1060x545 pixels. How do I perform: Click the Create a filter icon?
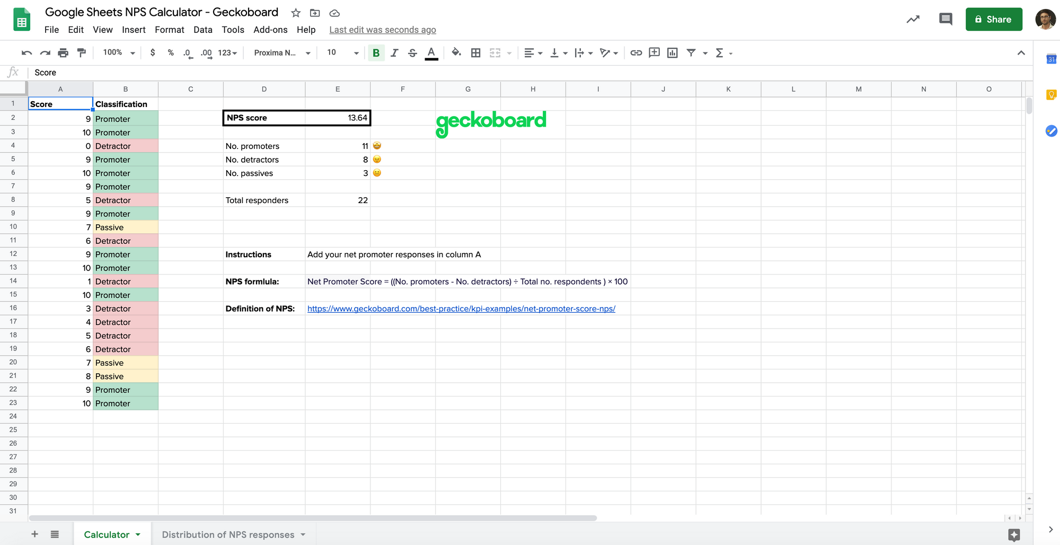(x=691, y=53)
